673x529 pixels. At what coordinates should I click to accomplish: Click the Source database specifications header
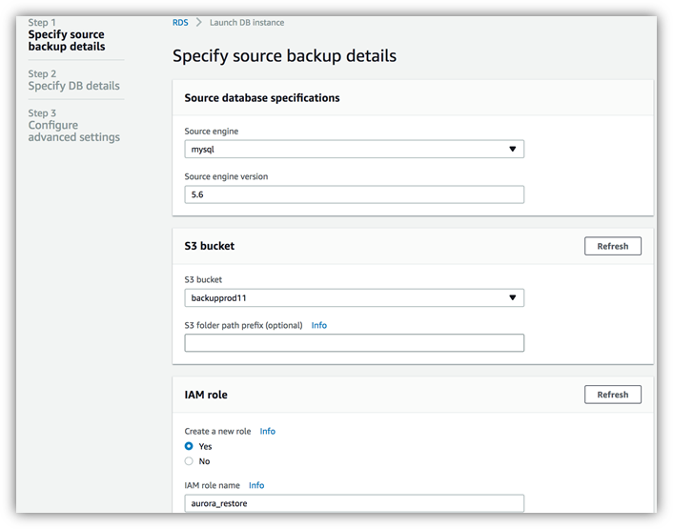(262, 98)
